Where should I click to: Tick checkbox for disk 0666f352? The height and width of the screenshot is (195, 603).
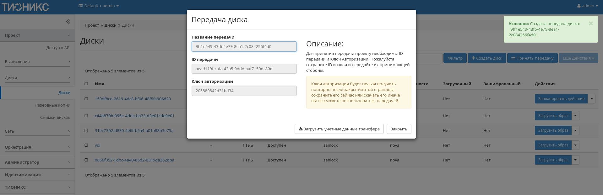tap(86, 160)
